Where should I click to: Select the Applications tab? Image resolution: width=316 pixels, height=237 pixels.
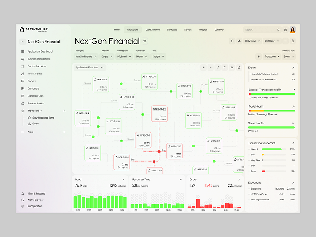(133, 29)
